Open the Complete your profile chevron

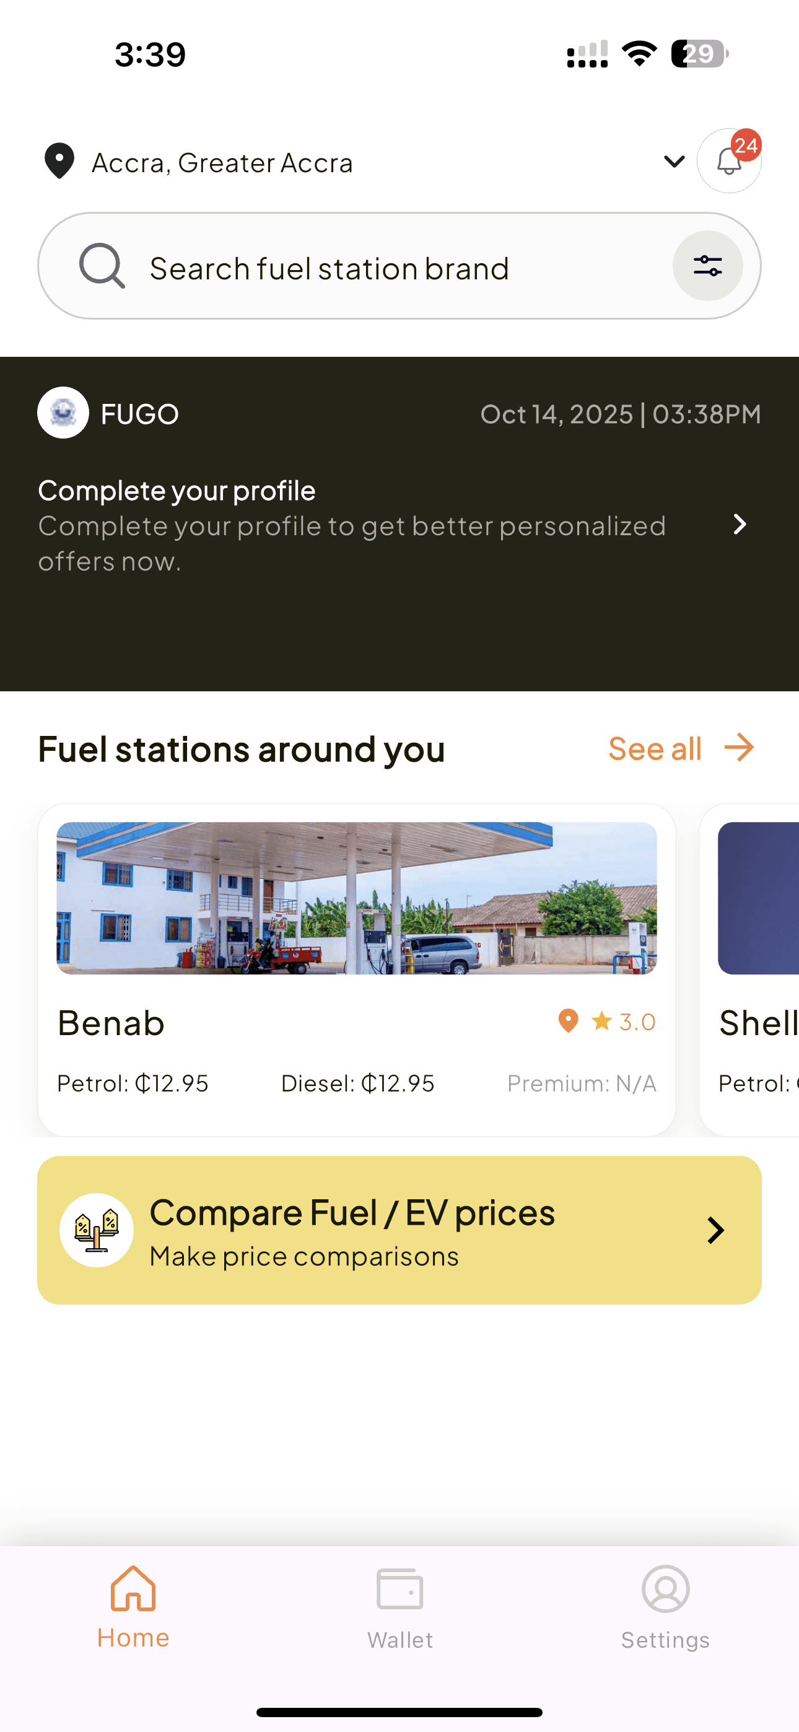coord(740,525)
